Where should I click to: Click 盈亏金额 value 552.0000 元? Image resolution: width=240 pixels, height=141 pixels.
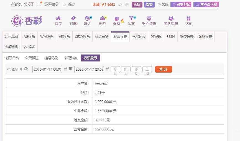tap(104, 129)
